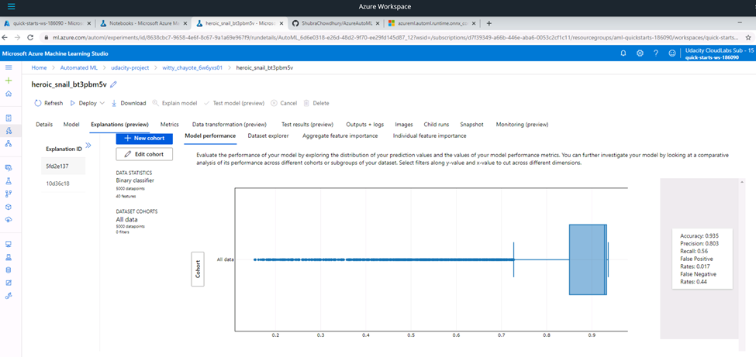
Task: Open Experiments flask sidebar icon
Action: click(x=9, y=180)
